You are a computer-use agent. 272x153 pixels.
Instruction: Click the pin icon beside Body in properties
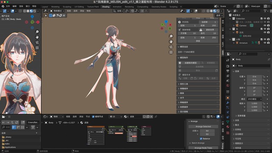[269, 59]
